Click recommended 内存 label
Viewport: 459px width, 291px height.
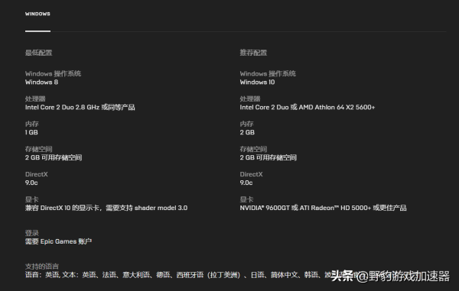[x=247, y=124]
